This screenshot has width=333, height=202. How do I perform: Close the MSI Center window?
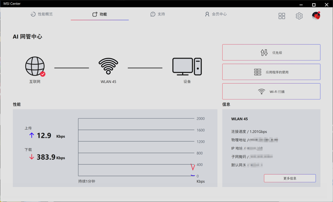click(327, 4)
